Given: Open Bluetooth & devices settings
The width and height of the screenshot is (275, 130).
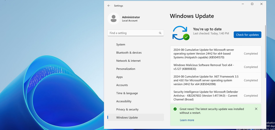Looking at the screenshot, I should [136, 53].
